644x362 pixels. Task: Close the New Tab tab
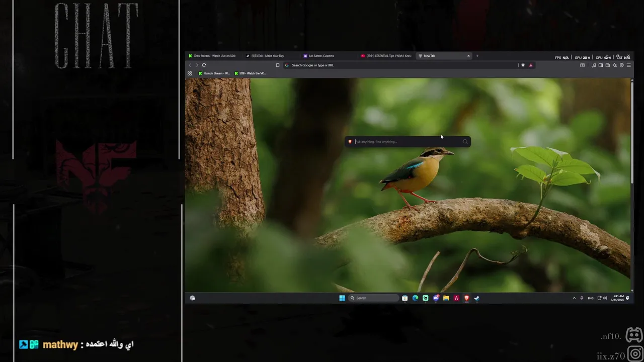coord(468,56)
